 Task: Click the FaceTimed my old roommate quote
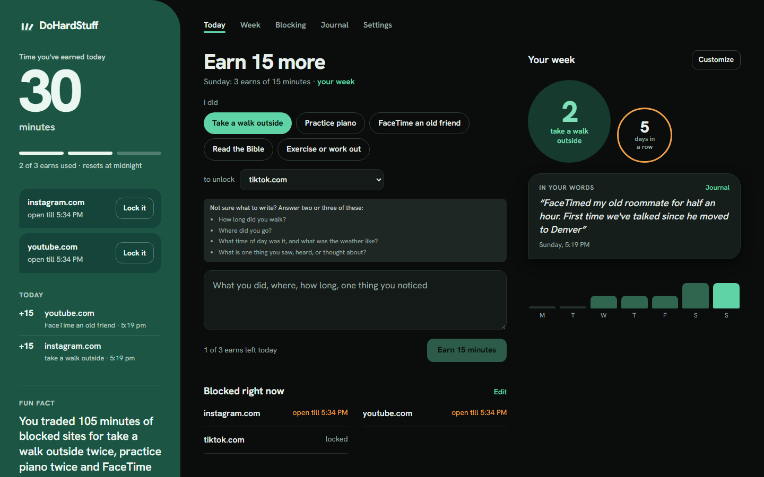point(634,216)
